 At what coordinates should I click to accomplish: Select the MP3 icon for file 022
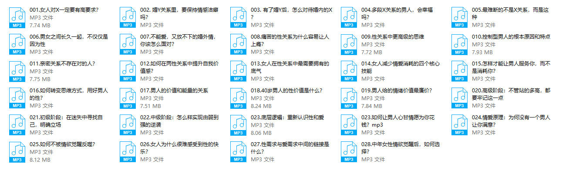click(128, 125)
